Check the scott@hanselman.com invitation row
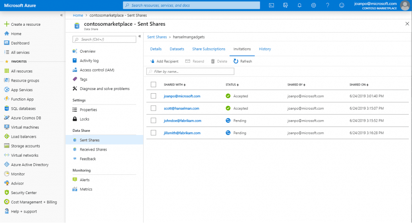 point(153,108)
